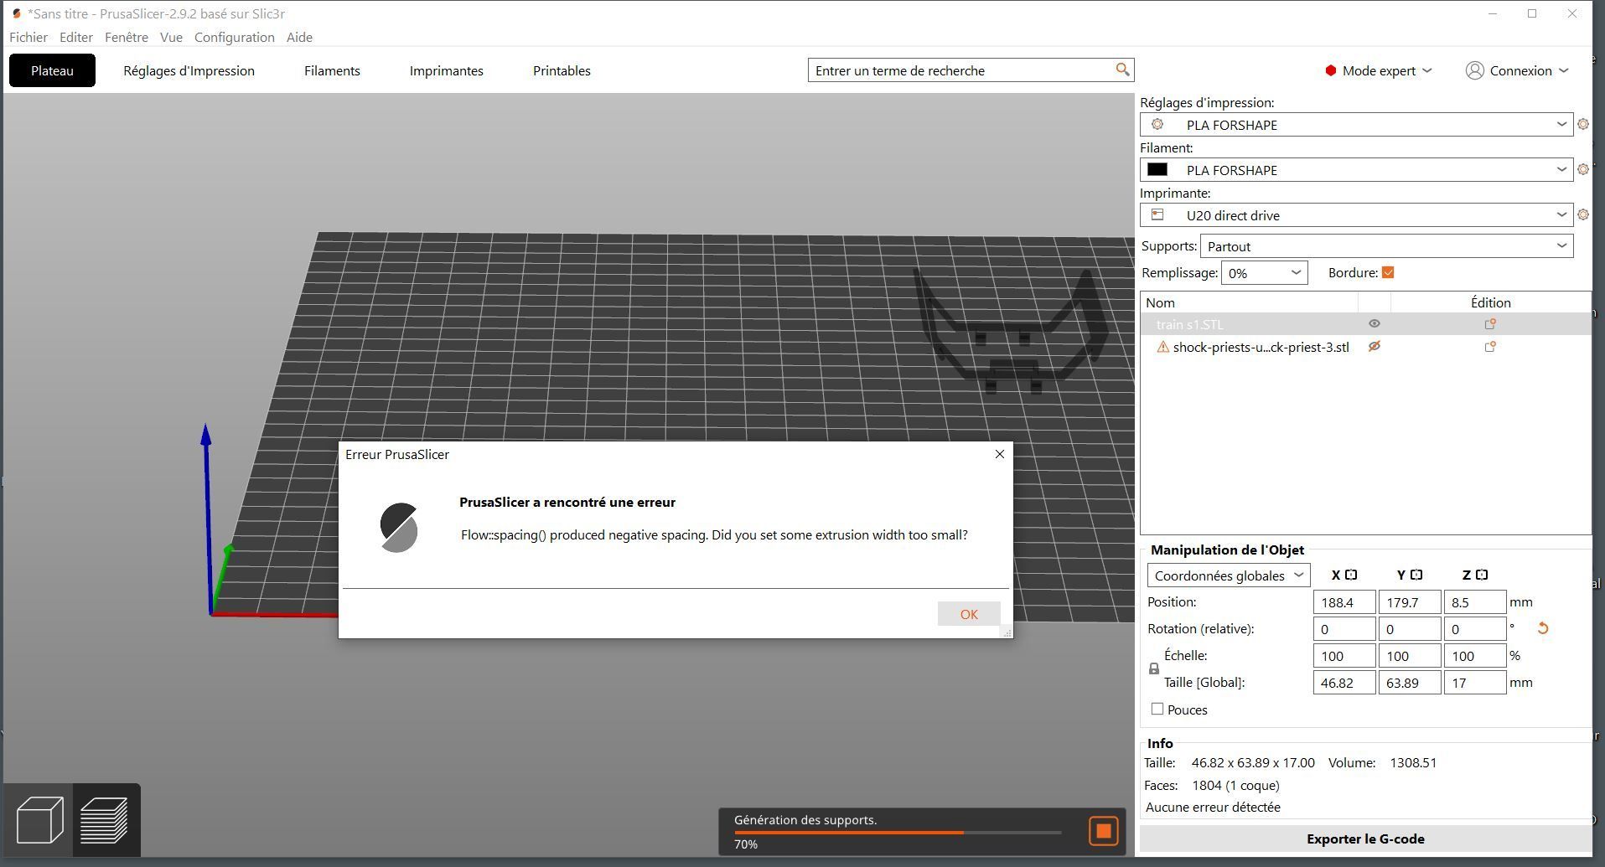Expand the Mode expert dropdown

pyautogui.click(x=1427, y=70)
